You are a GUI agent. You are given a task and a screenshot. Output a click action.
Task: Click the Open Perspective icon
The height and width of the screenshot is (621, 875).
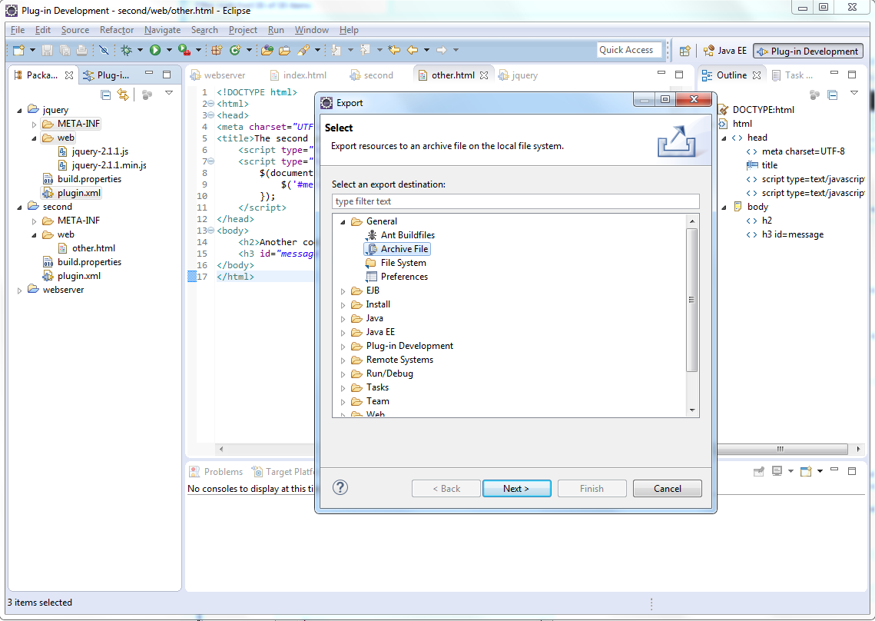(x=684, y=51)
